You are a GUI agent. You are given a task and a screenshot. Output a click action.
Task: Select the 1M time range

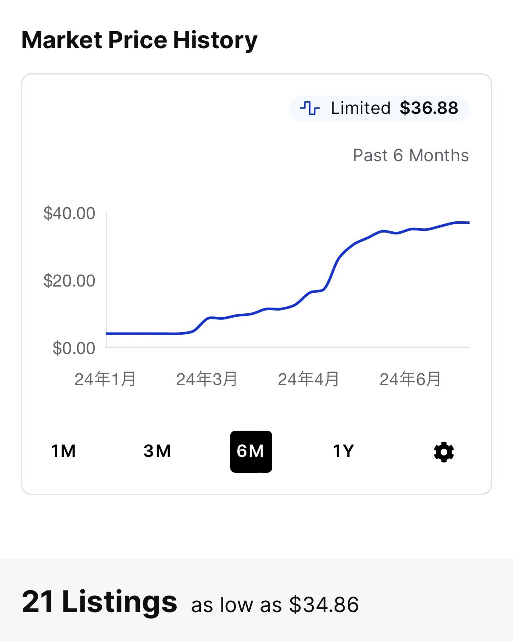click(x=64, y=451)
